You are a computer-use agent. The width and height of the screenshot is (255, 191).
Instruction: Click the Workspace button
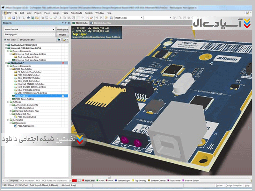pyautogui.click(x=62, y=29)
